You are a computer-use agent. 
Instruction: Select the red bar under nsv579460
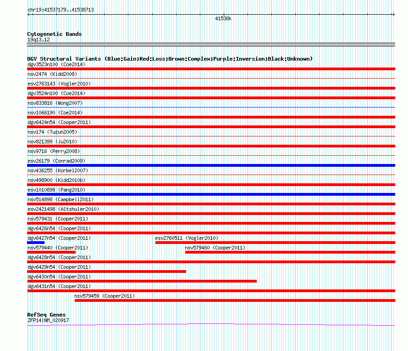(290, 252)
